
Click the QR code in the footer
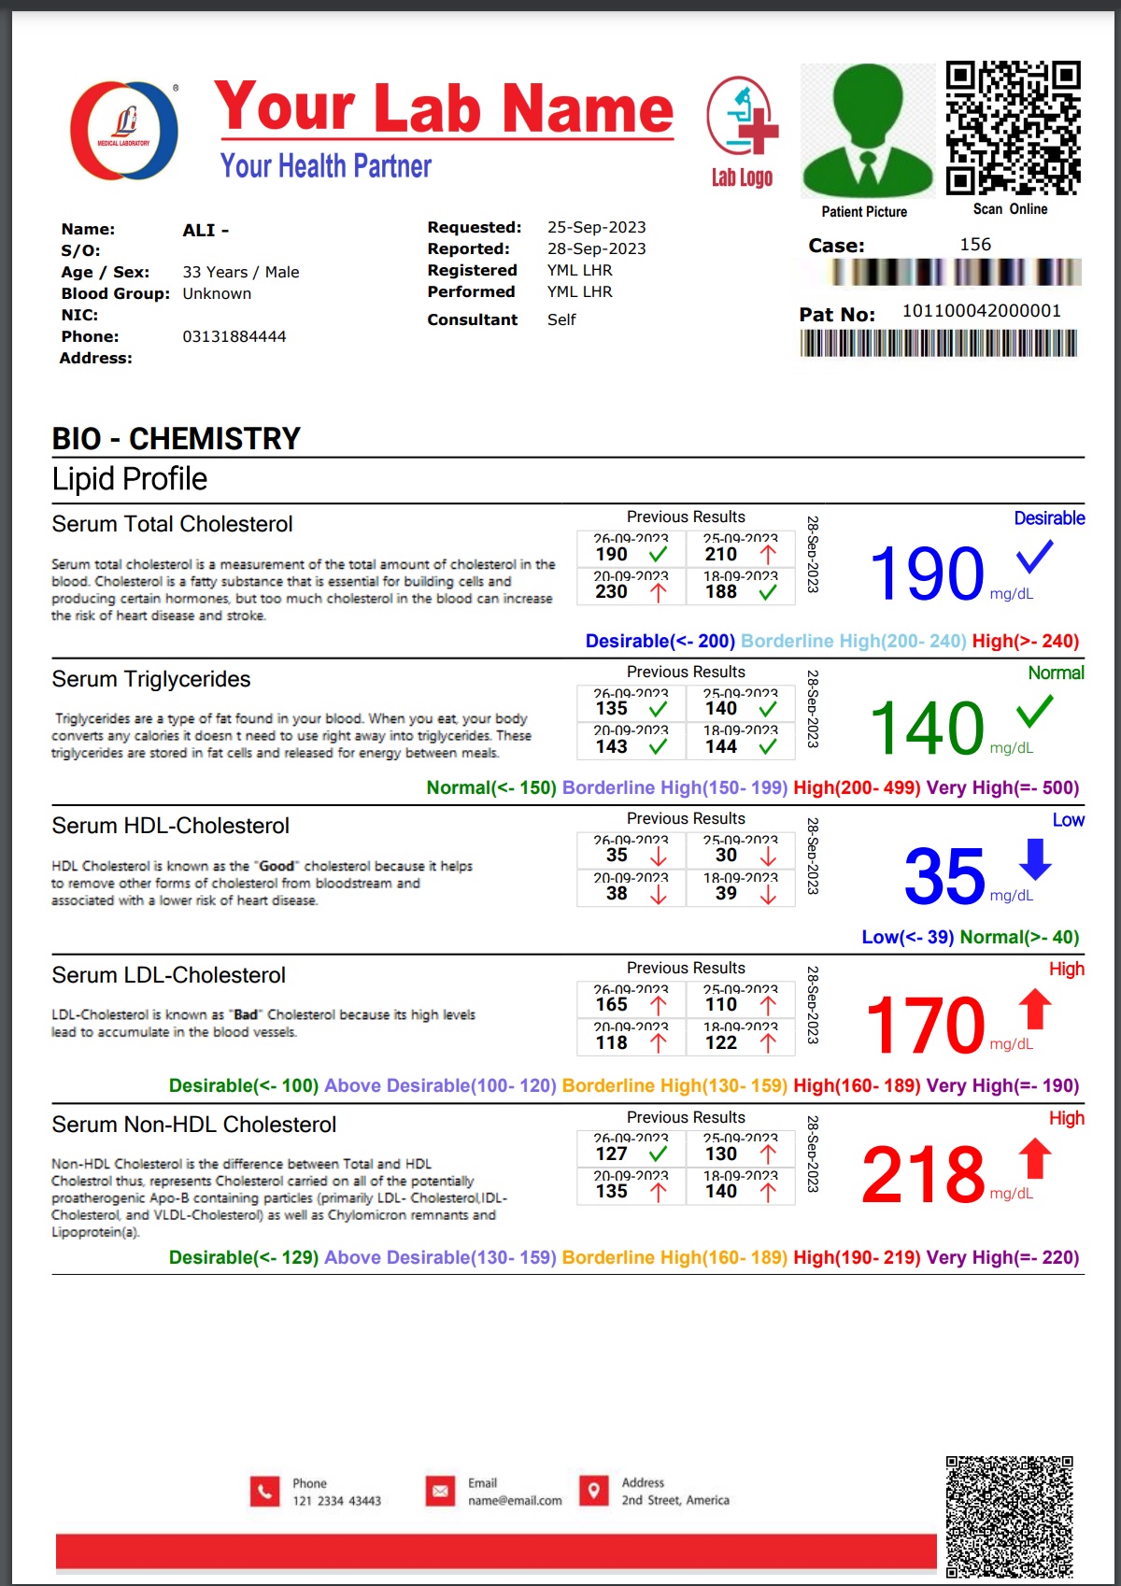pos(1009,1516)
